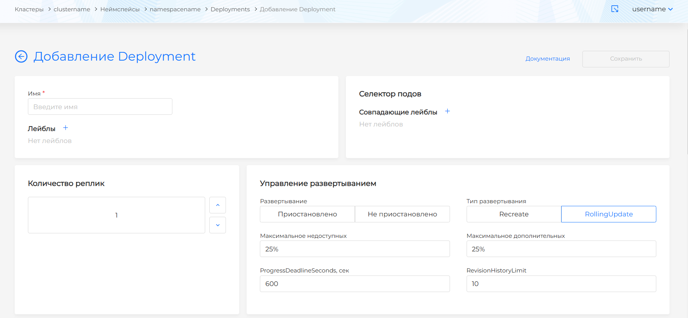Increase replica count with up arrow
The height and width of the screenshot is (318, 688).
pos(218,205)
